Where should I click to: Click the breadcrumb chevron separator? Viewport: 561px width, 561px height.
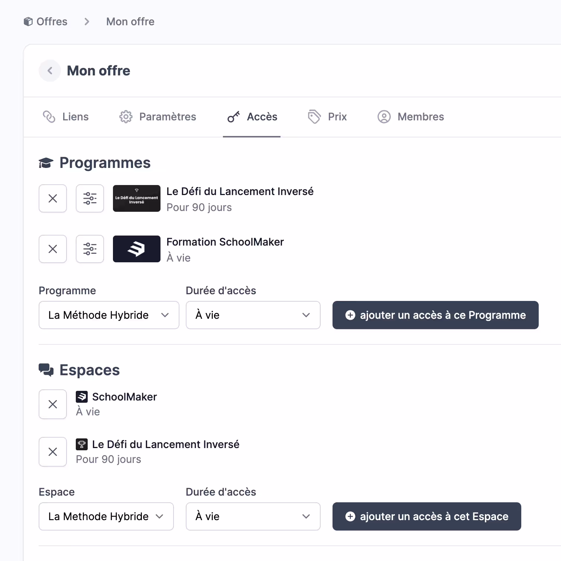87,22
